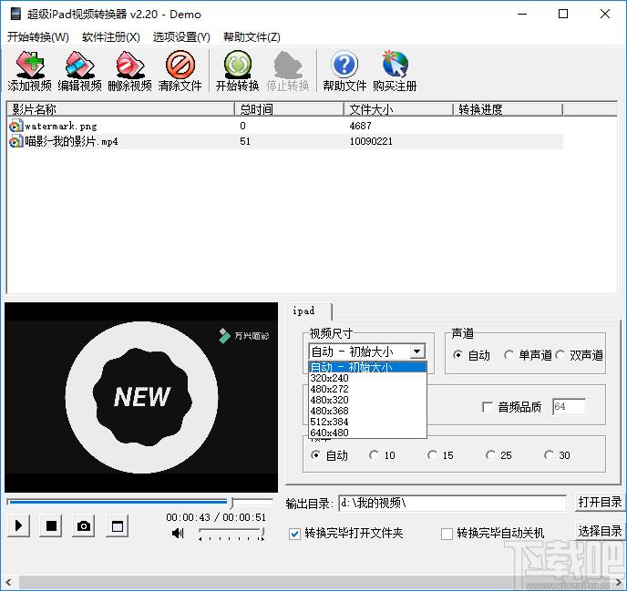Click the Select Directory (选择目录) button
The height and width of the screenshot is (591, 627).
tap(600, 531)
